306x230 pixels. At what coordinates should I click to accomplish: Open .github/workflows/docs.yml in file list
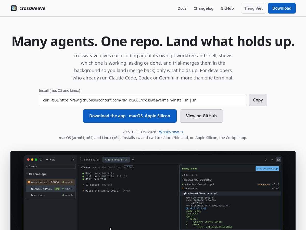199,184
